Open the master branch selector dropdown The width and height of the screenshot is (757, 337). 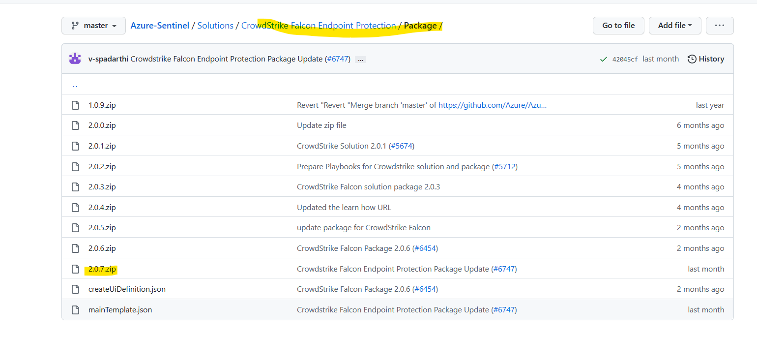(x=94, y=26)
